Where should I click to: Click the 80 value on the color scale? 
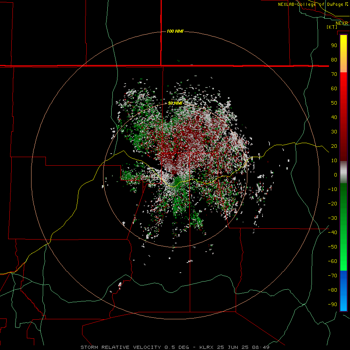pos(334,59)
